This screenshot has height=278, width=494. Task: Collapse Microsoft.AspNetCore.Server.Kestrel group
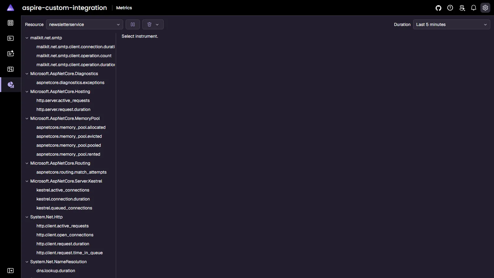point(27,181)
